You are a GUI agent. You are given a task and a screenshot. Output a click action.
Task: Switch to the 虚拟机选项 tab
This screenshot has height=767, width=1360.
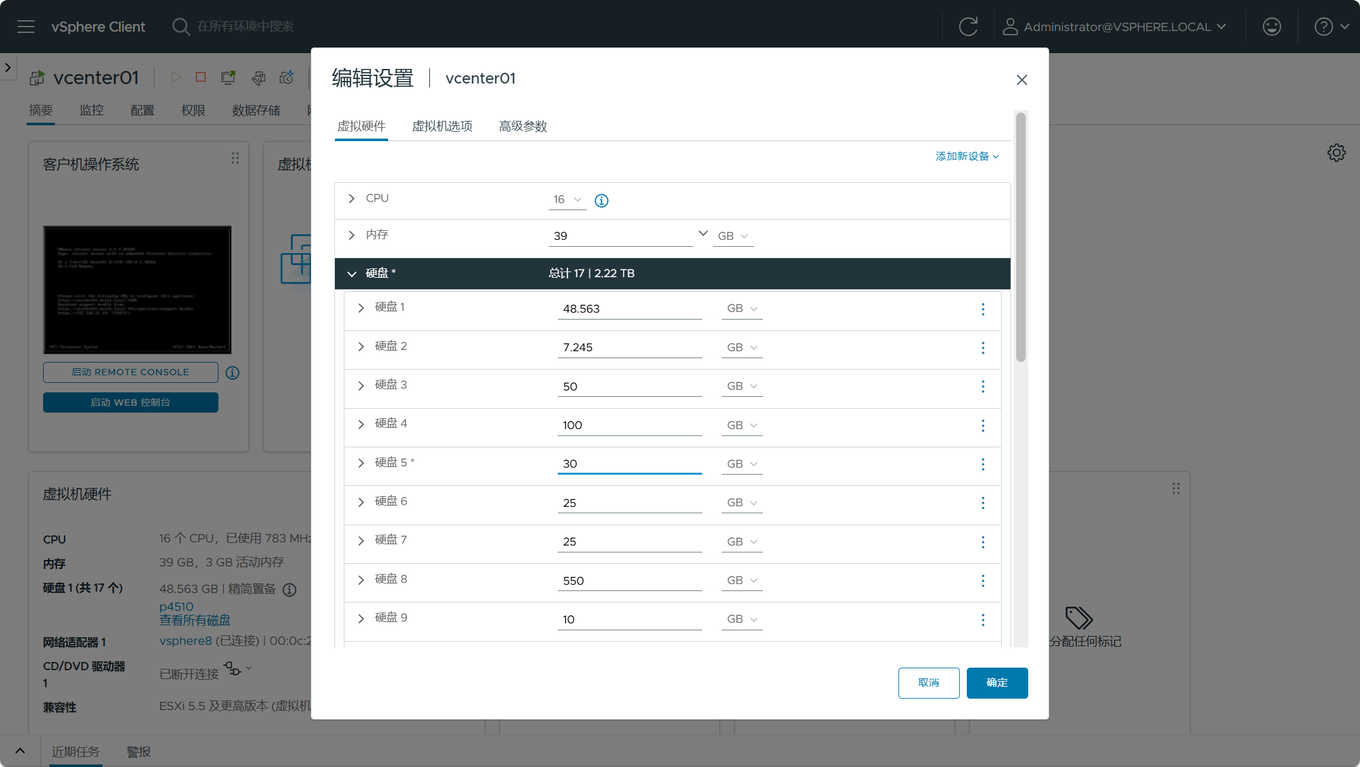(442, 126)
